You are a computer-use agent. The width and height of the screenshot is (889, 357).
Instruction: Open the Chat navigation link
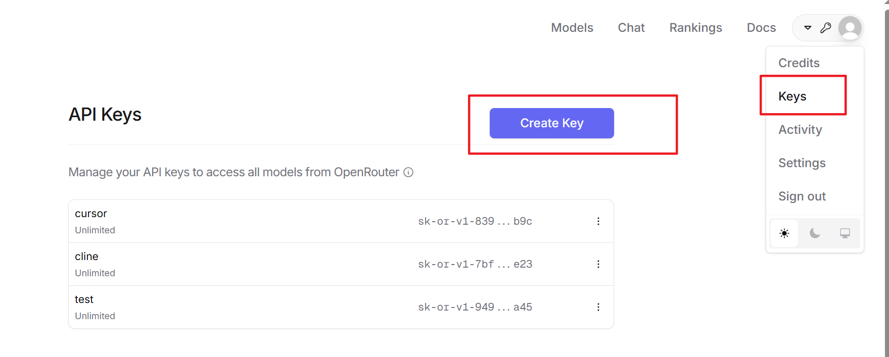tap(631, 28)
